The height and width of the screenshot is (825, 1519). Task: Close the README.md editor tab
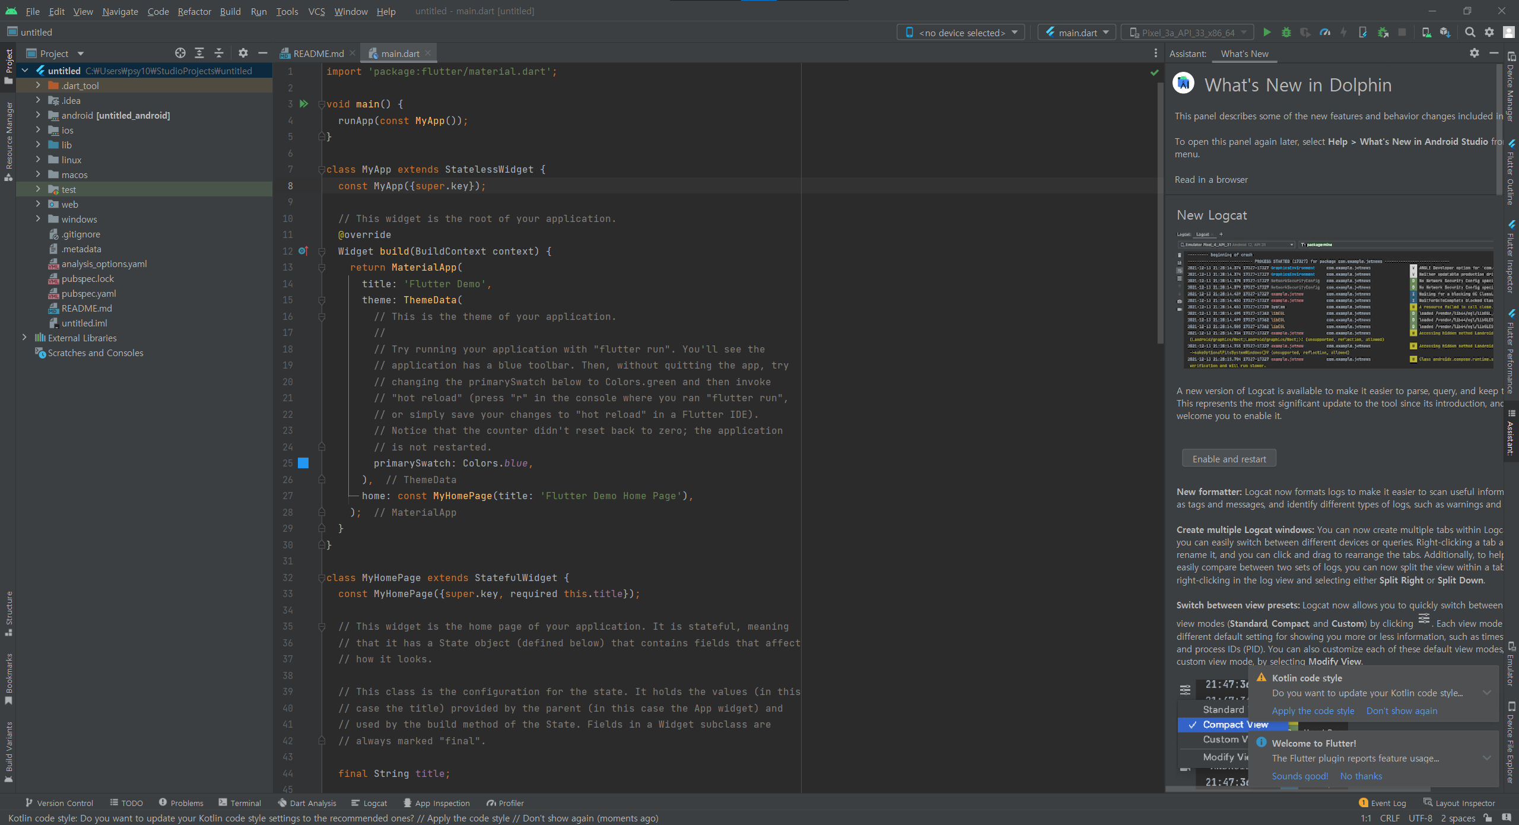[352, 53]
